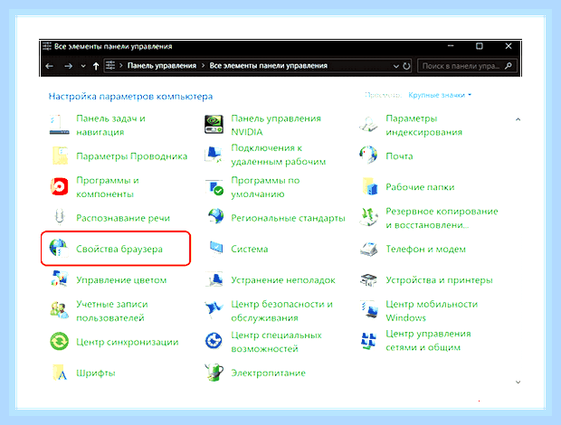
Task: Click the chevron after Панель управления breadcrumb
Action: coord(203,66)
